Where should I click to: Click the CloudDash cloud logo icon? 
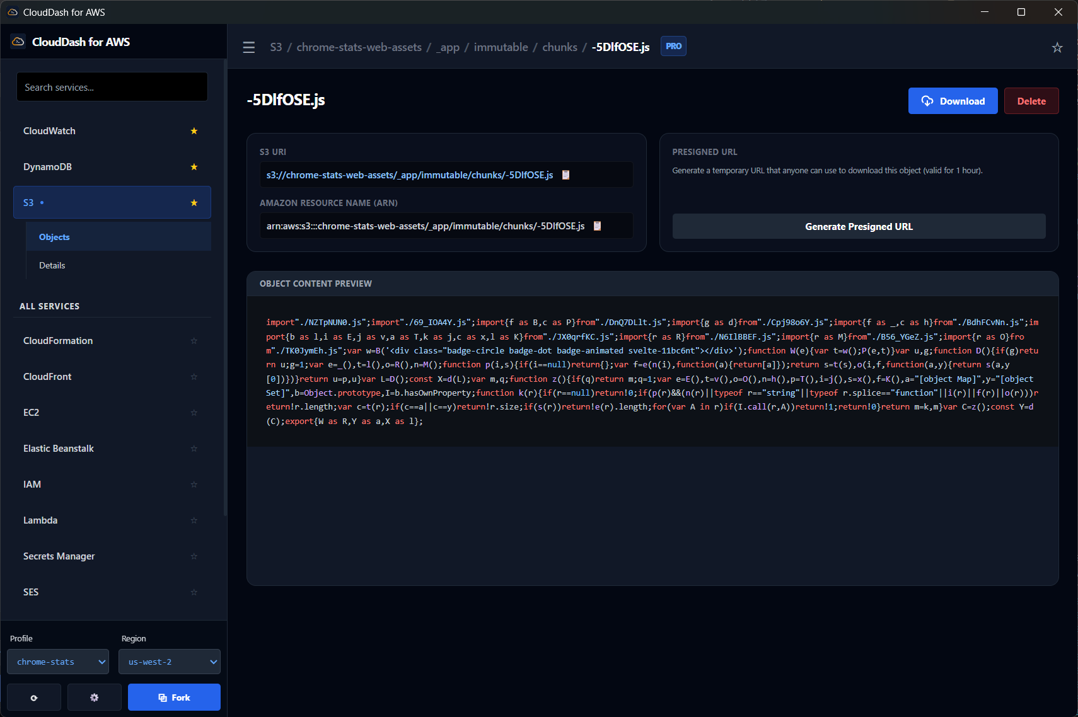[x=18, y=42]
